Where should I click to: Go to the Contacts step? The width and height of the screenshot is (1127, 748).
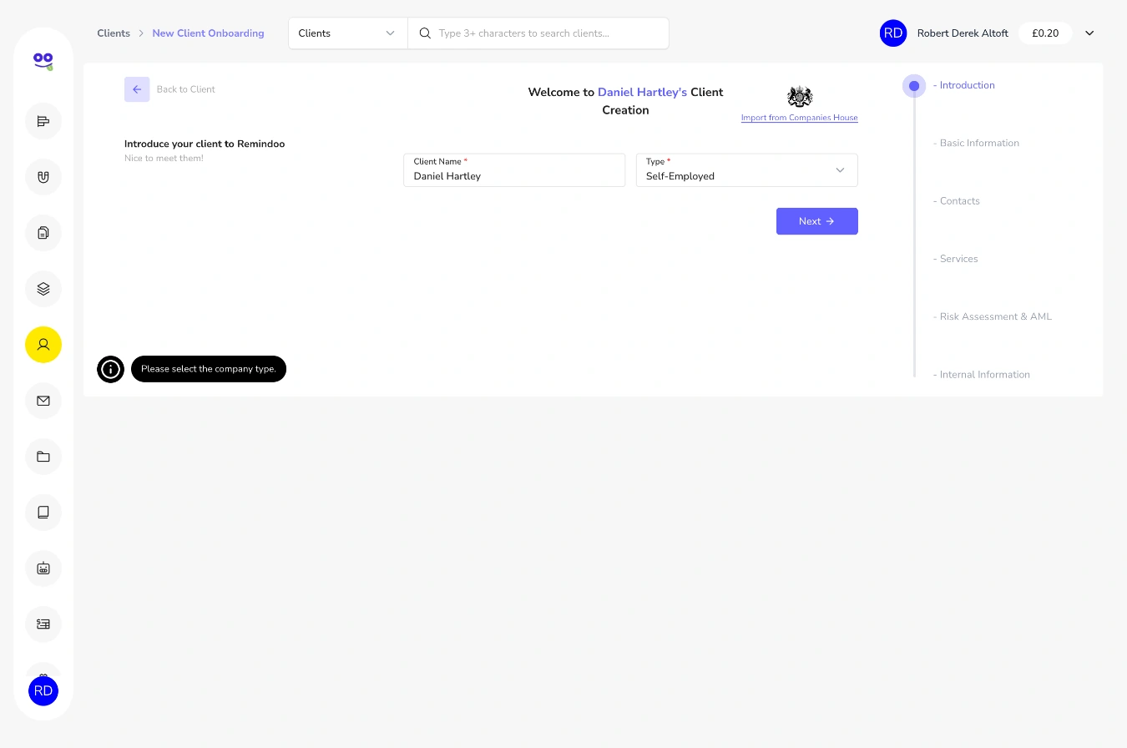pyautogui.click(x=957, y=201)
